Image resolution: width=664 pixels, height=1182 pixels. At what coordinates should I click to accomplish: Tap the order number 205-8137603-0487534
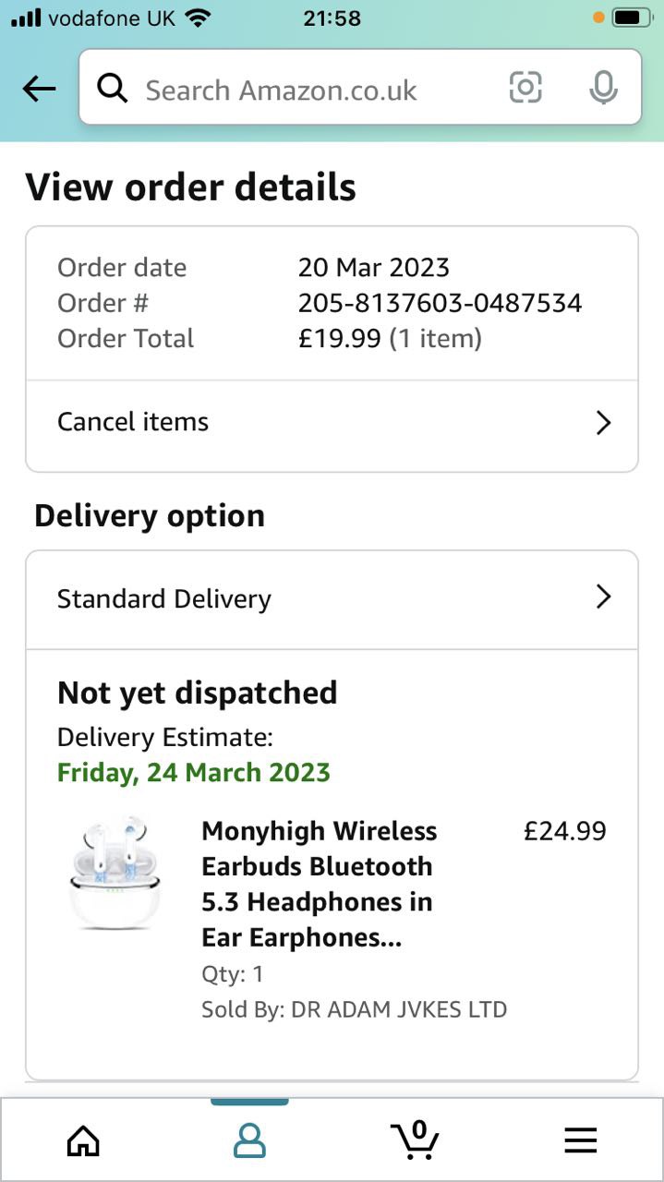pyautogui.click(x=440, y=303)
